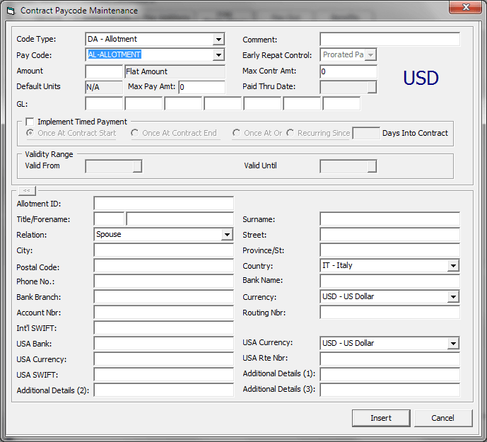Screen dimensions: 487x442
Task: Click the Additional Details (3) field
Action: [389, 390]
